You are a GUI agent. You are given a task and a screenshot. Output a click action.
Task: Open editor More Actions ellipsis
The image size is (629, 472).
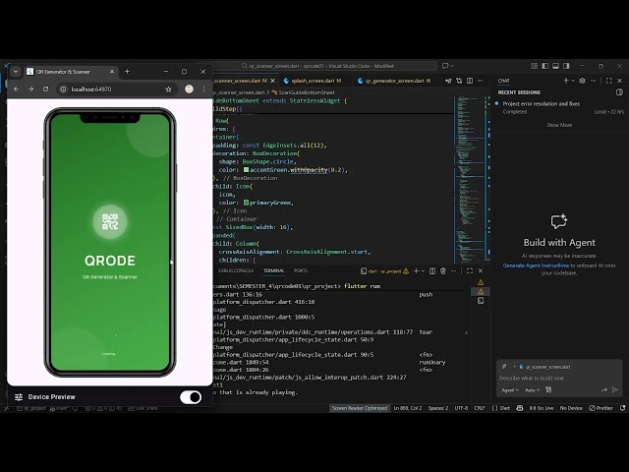(481, 81)
